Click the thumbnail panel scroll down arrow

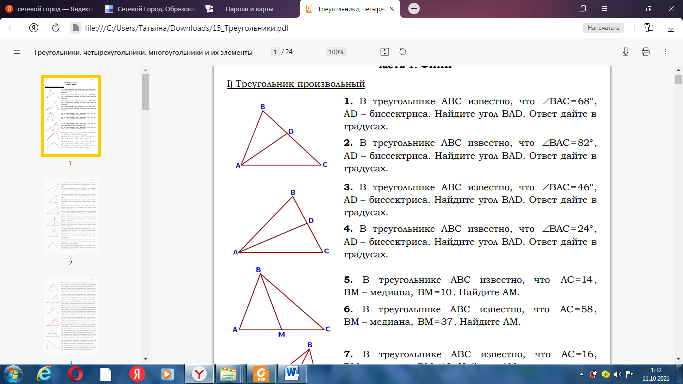tap(145, 358)
